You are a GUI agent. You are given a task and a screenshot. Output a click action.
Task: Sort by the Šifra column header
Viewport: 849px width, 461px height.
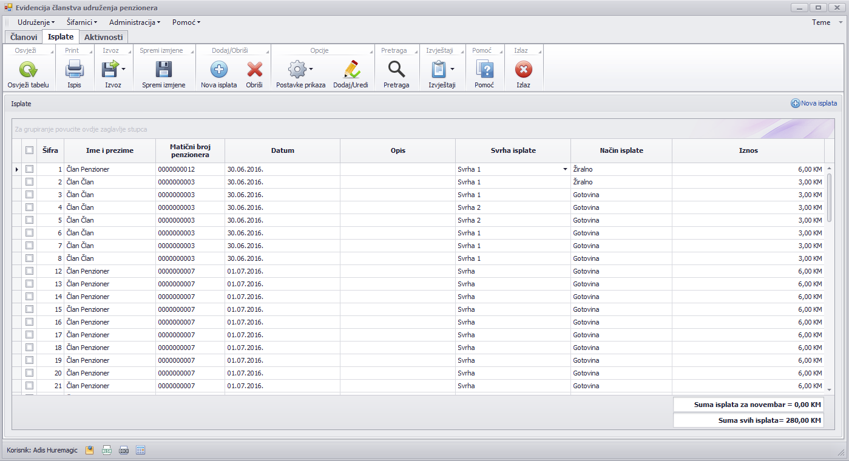pos(50,150)
